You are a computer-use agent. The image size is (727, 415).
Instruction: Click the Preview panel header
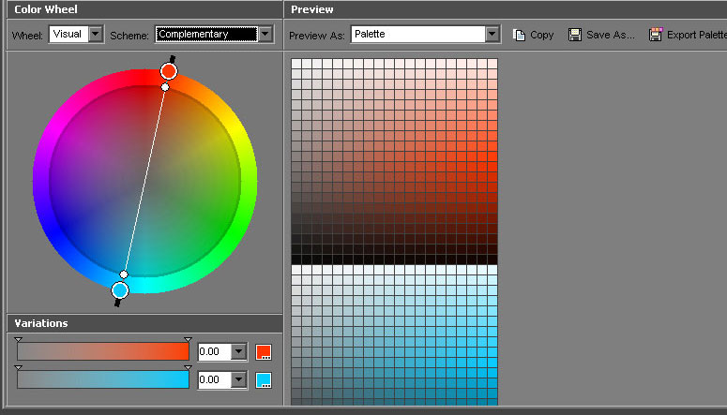click(x=506, y=9)
